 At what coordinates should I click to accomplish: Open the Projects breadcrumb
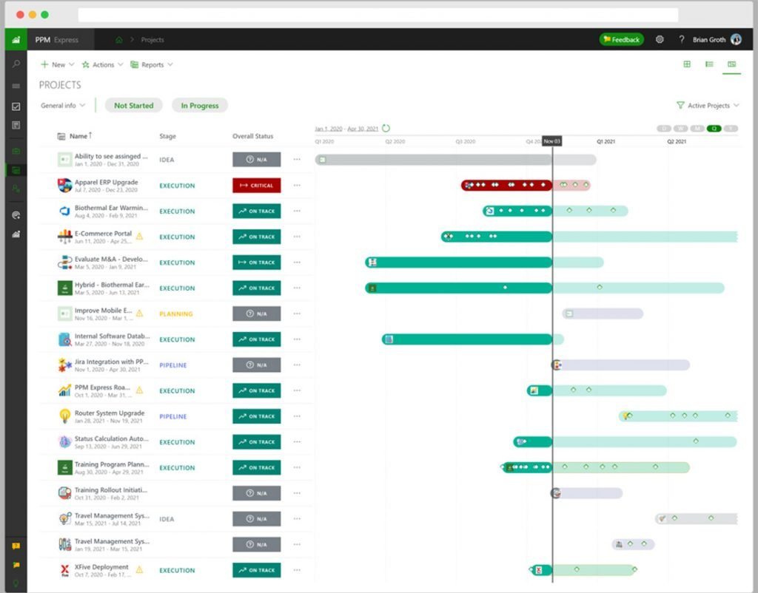[x=152, y=40]
